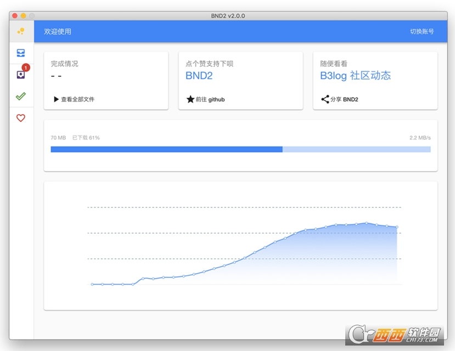455x351 pixels.
Task: Open completed files green checkmark icon
Action: click(x=21, y=96)
